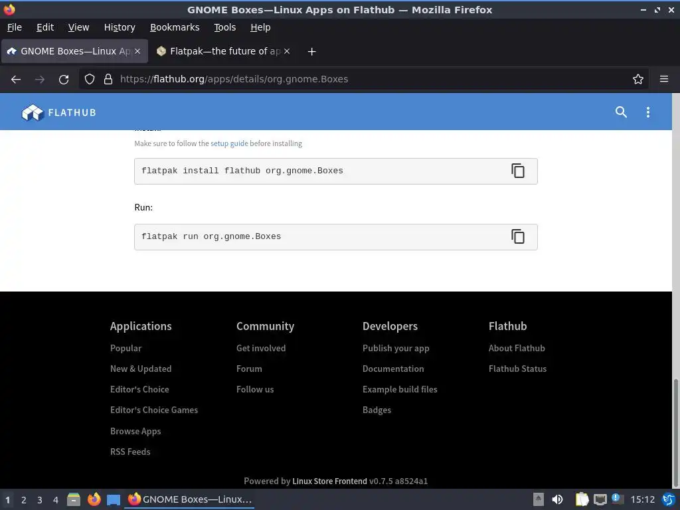Open Browse Apps link

(135, 431)
